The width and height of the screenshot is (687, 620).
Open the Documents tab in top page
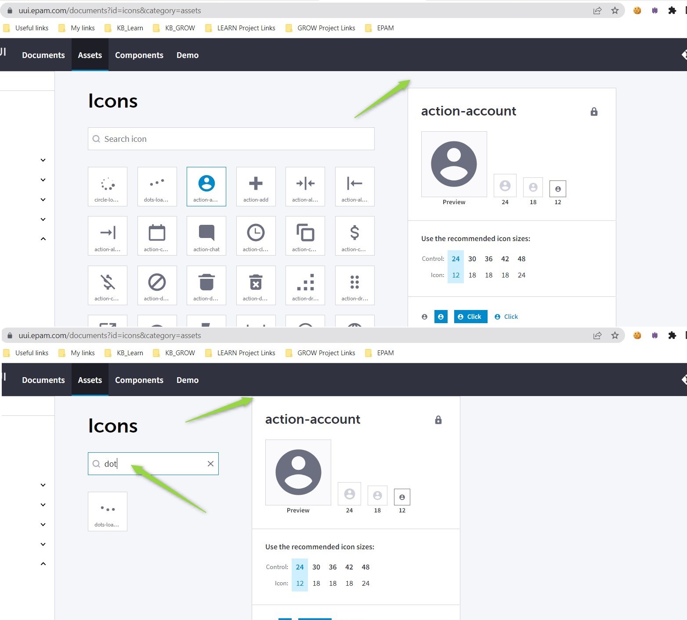point(43,55)
